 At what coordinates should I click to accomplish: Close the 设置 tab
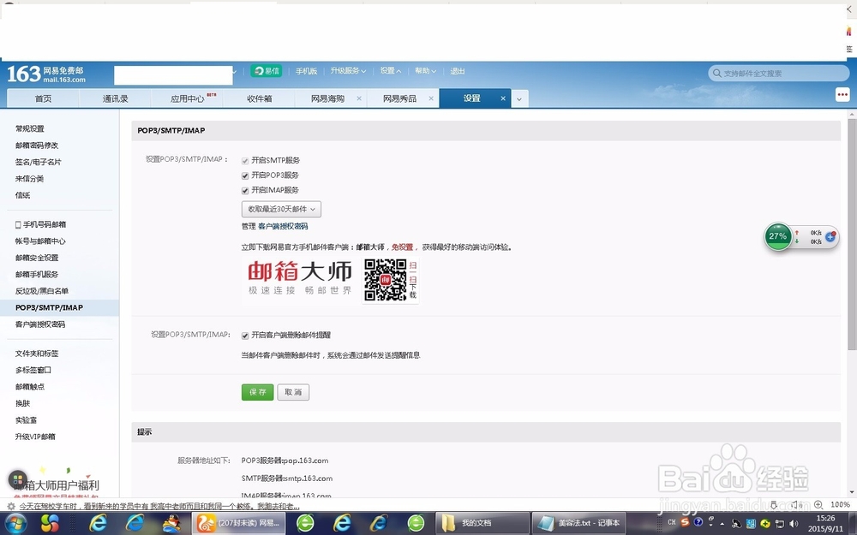pyautogui.click(x=503, y=98)
